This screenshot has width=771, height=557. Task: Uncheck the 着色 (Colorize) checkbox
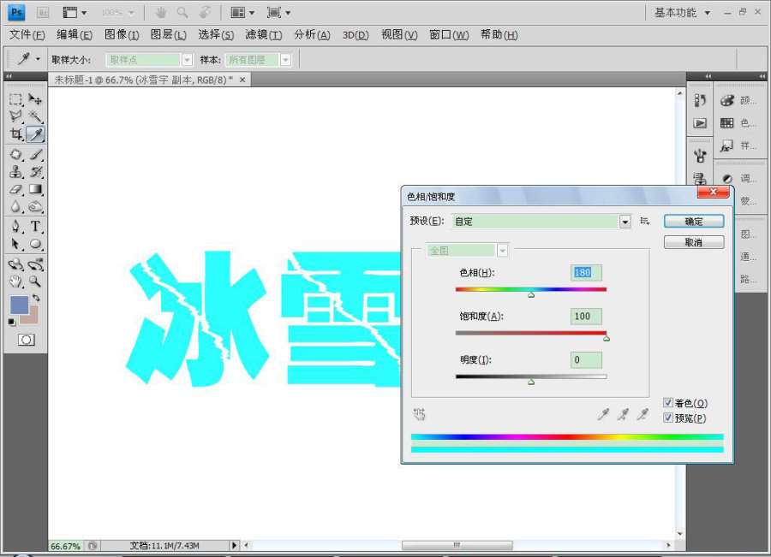pos(668,403)
